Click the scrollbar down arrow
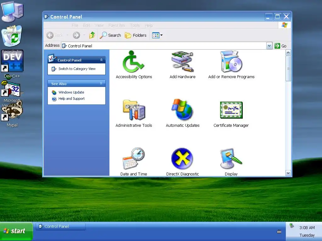This screenshot has width=322, height=241. (x=288, y=173)
